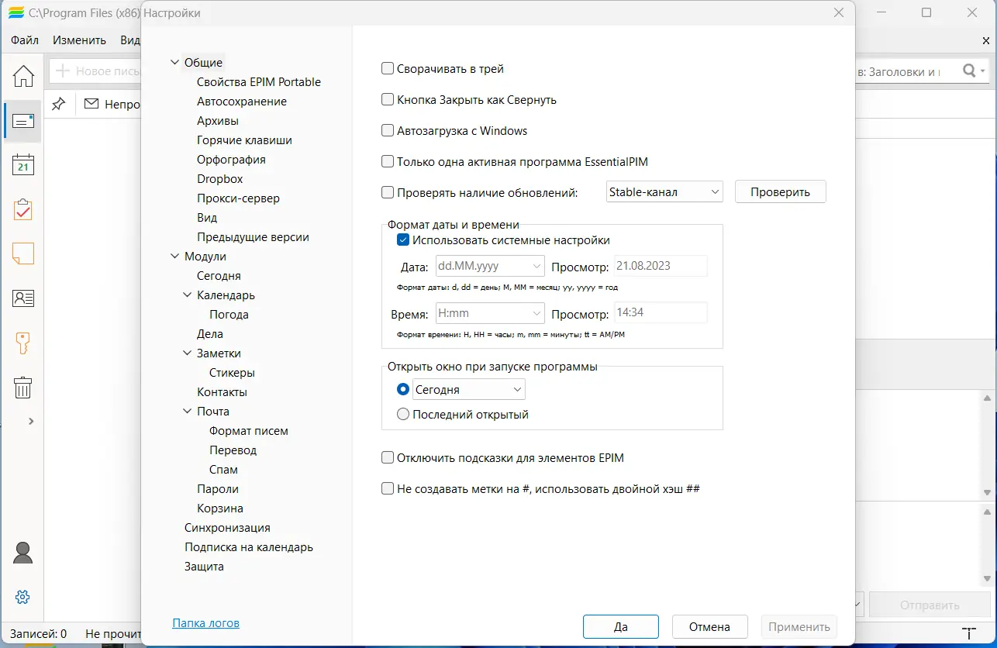Open the Trash bin icon in sidebar
The height and width of the screenshot is (648, 997).
23,387
